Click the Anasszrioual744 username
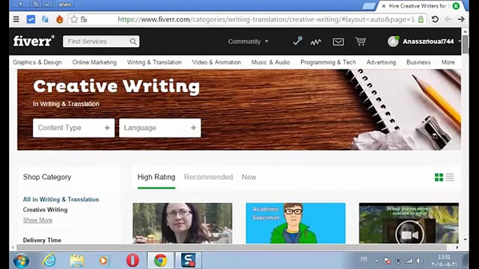The width and height of the screenshot is (479, 269). (x=428, y=42)
